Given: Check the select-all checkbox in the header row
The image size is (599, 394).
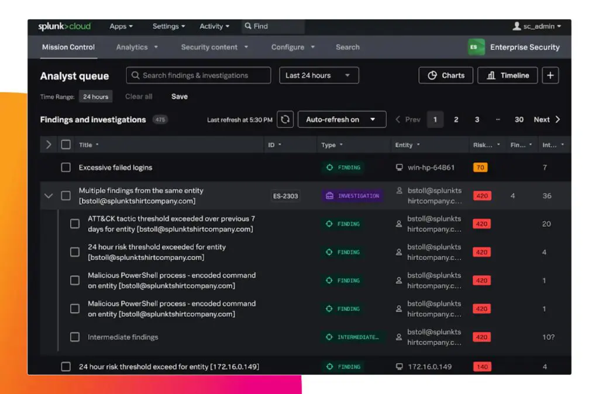Looking at the screenshot, I should pyautogui.click(x=66, y=144).
